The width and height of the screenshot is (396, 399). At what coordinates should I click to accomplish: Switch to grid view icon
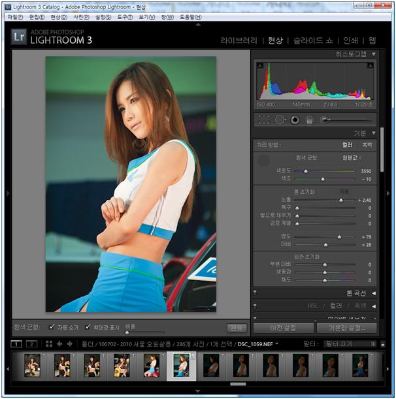pyautogui.click(x=49, y=344)
